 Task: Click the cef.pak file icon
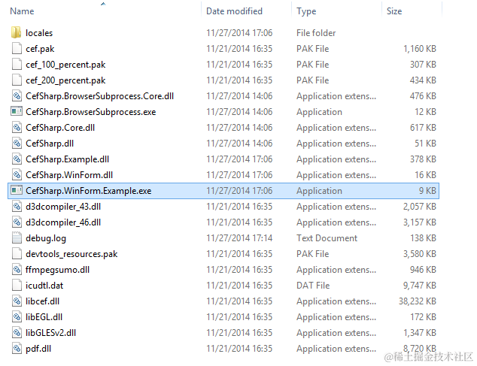click(17, 48)
